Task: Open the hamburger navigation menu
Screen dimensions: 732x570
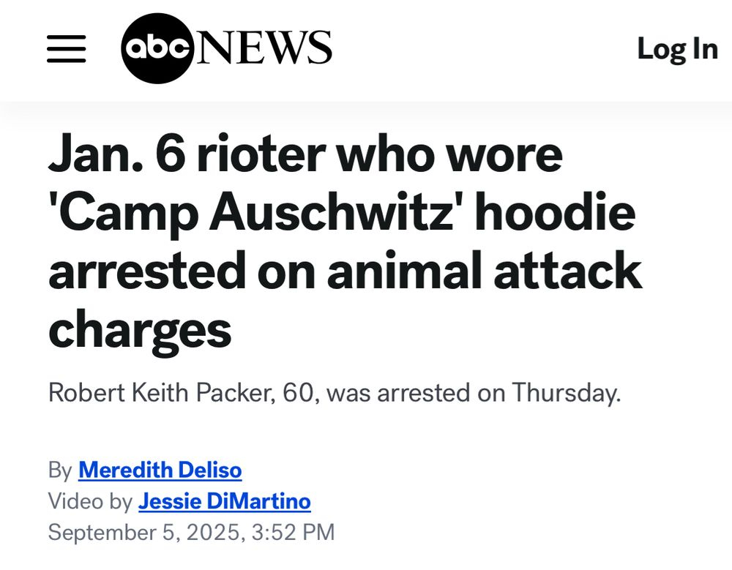Action: pos(67,49)
